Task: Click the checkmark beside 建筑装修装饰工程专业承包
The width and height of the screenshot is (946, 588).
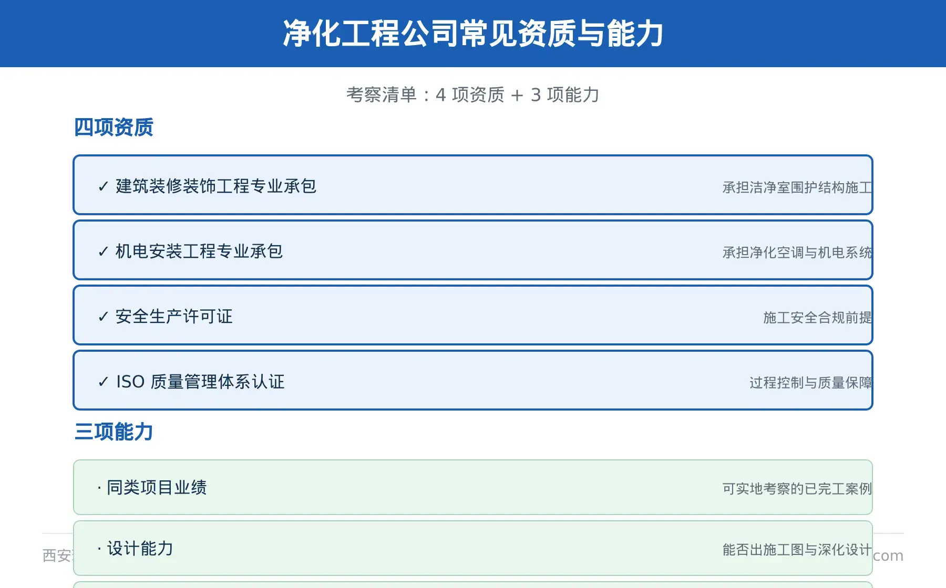Action: click(x=104, y=187)
